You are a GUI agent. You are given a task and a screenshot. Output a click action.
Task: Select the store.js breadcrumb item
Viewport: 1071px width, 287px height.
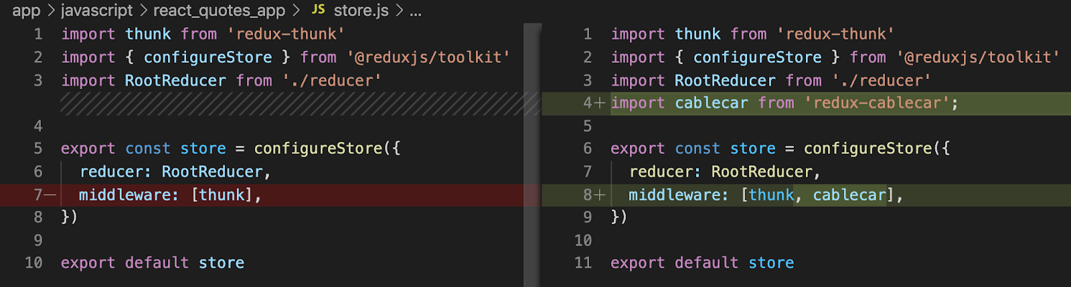point(361,11)
